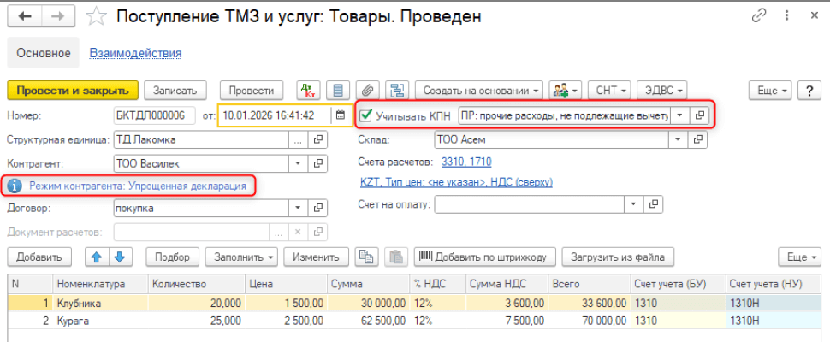Image resolution: width=830 pixels, height=342 pixels.
Task: Click the copy rows icon
Action: coord(367,256)
